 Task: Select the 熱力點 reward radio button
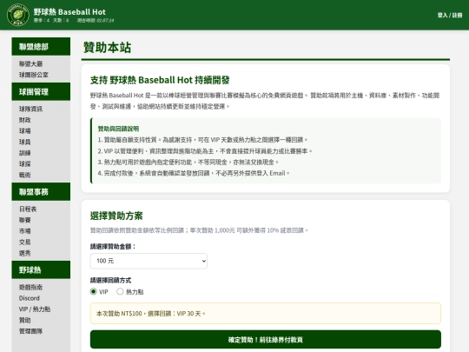pyautogui.click(x=120, y=291)
